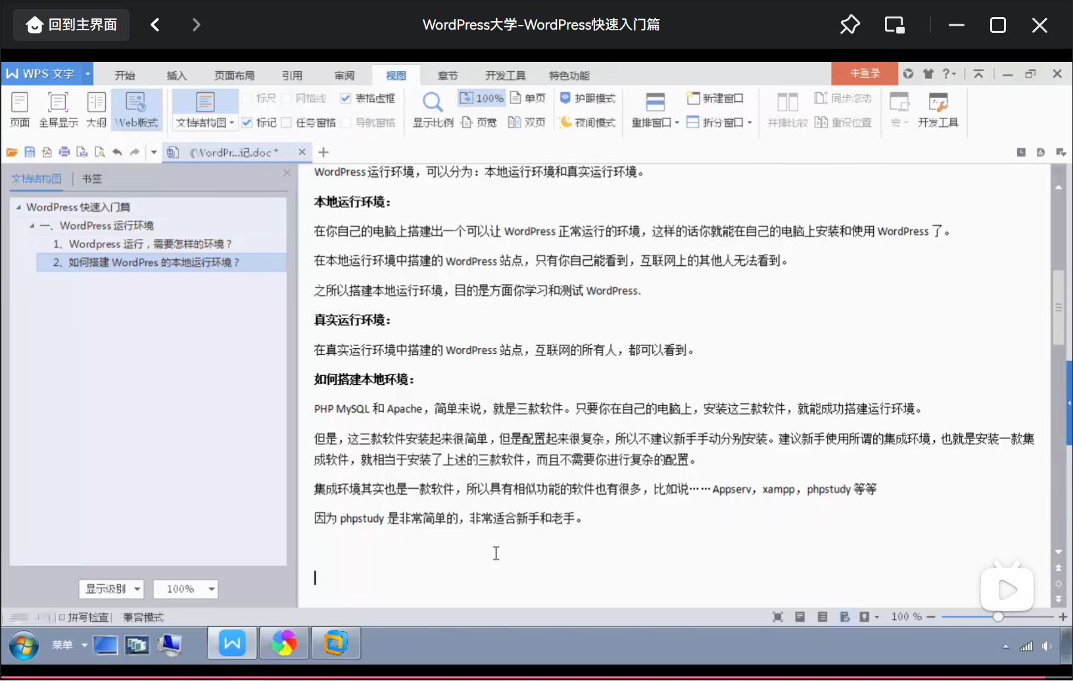The image size is (1073, 681).
Task: Choose single page view (单页)
Action: point(528,98)
